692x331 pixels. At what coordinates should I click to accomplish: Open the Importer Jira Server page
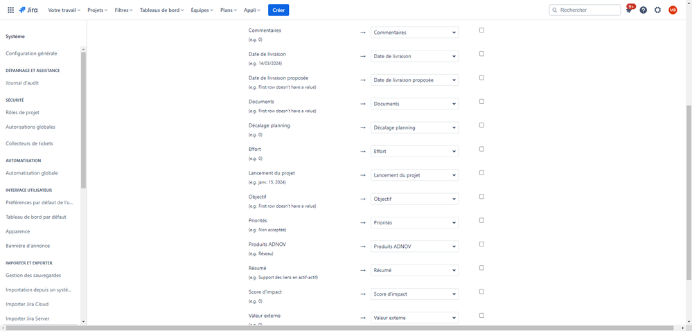[x=28, y=319]
